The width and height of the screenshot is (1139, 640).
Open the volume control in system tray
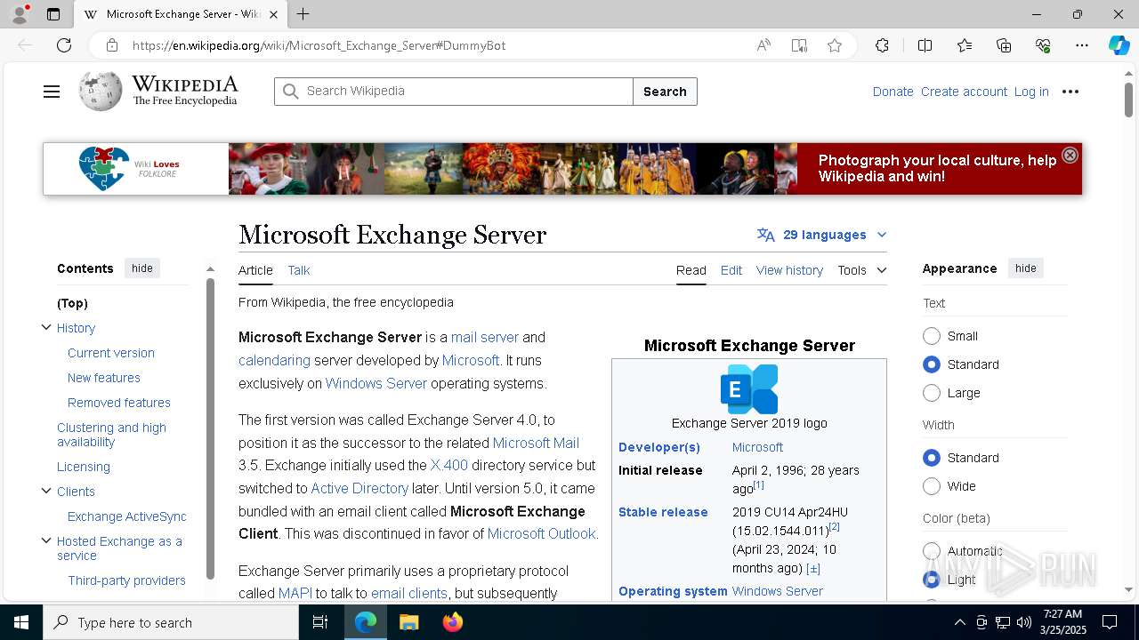pyautogui.click(x=1023, y=622)
